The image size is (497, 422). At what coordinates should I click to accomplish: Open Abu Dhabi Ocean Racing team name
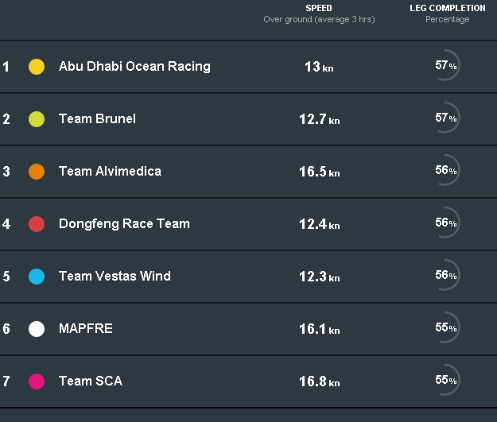tap(134, 67)
